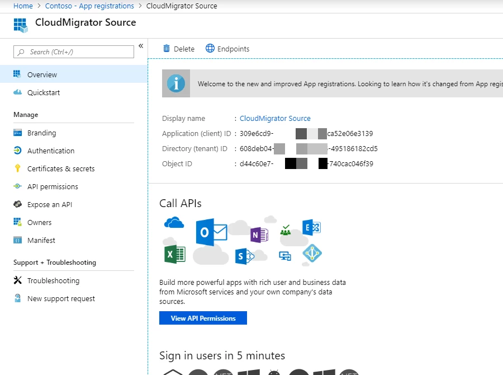Click the blue info icon in banner
The height and width of the screenshot is (375, 503).
pos(176,83)
